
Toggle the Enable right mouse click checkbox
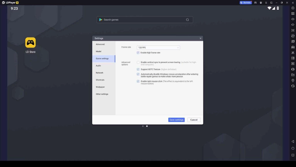point(138,81)
